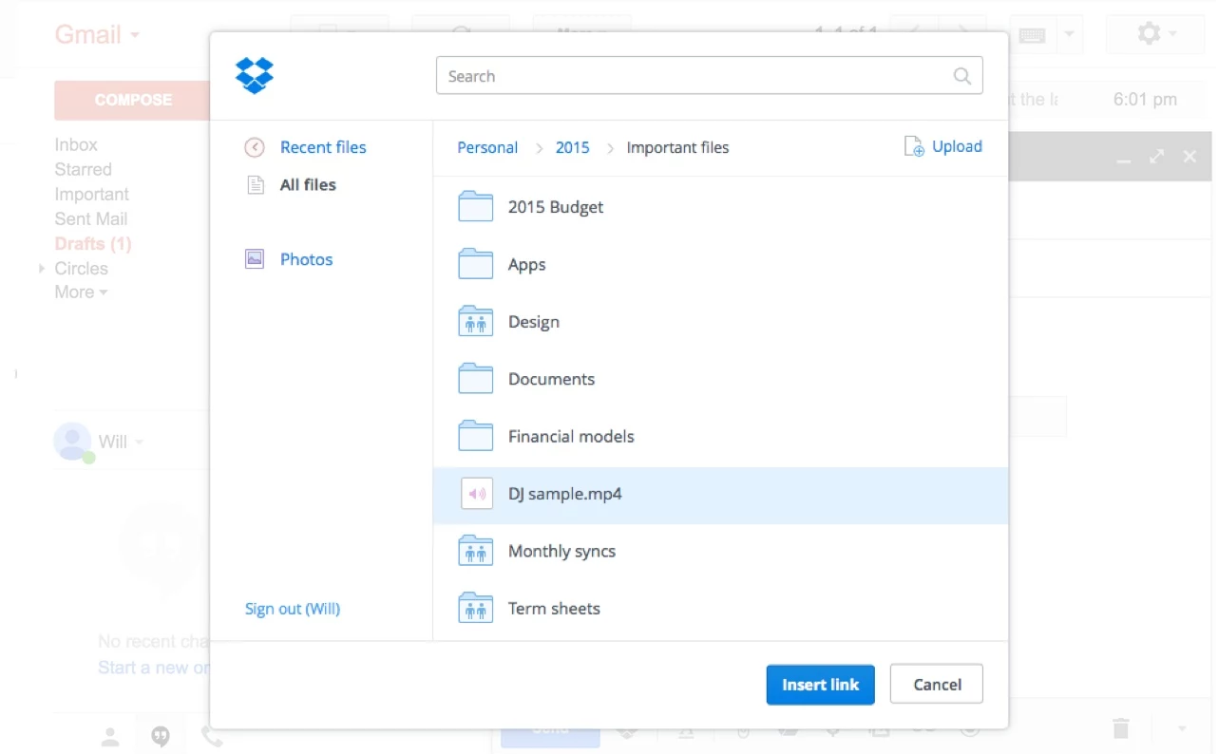The width and height of the screenshot is (1218, 754).
Task: Open Starred mail in Gmail
Action: (x=83, y=169)
